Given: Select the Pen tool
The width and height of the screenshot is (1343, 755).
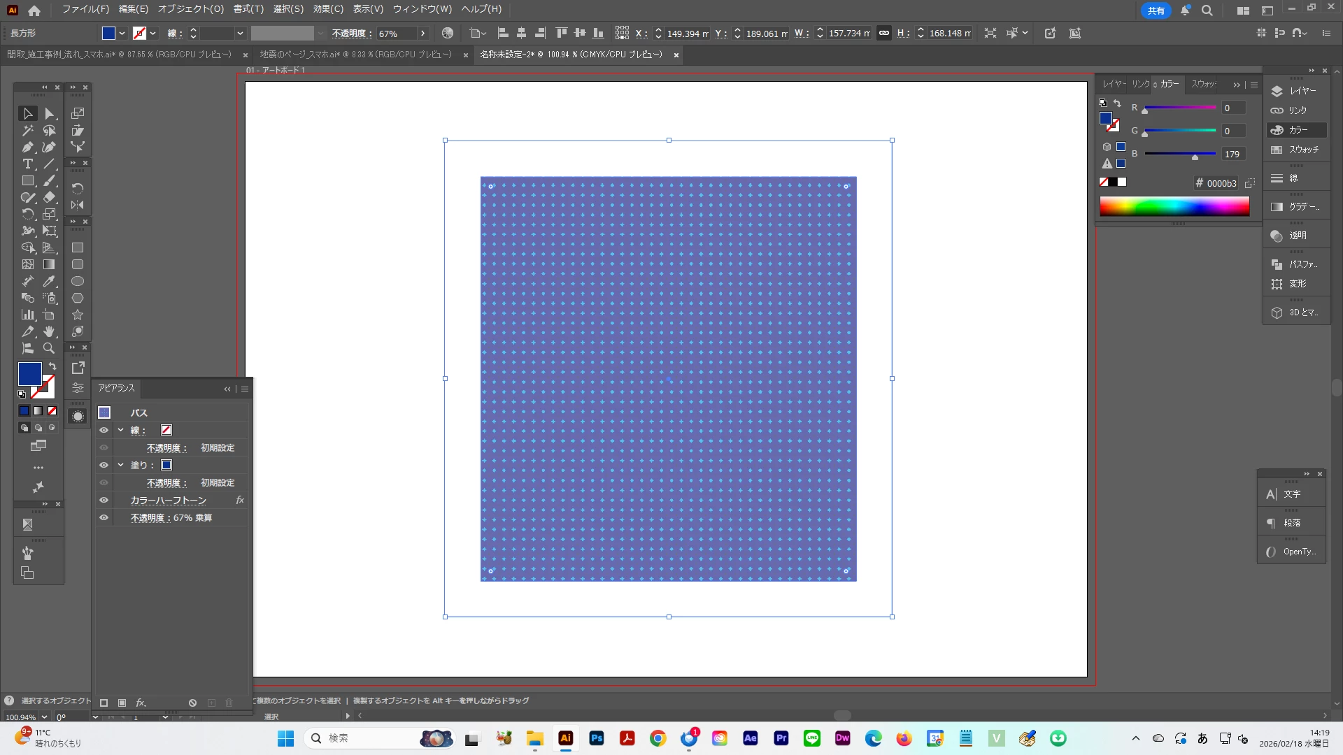Looking at the screenshot, I should point(27,148).
